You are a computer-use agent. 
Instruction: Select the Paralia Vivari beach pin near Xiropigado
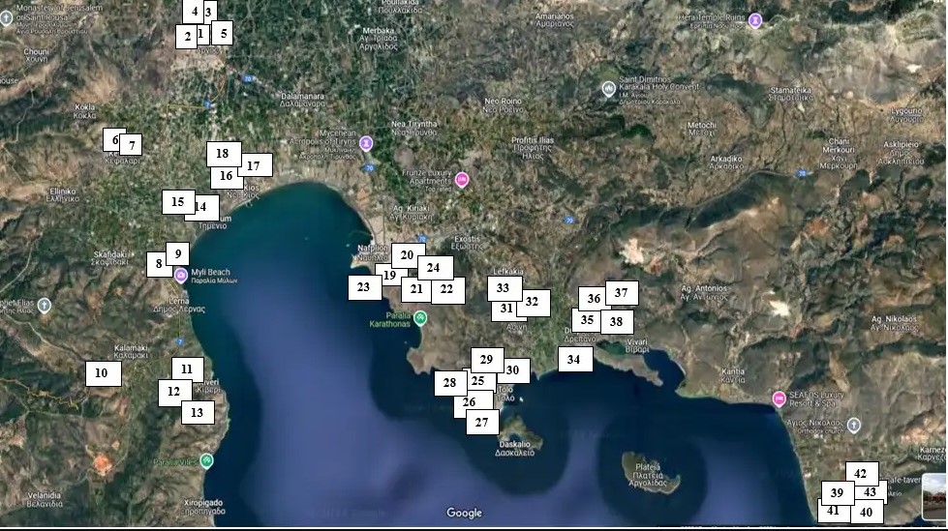pos(206,459)
